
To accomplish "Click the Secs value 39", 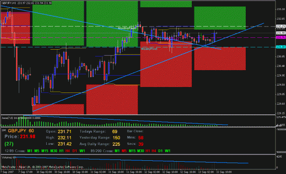I will [x=141, y=144].
